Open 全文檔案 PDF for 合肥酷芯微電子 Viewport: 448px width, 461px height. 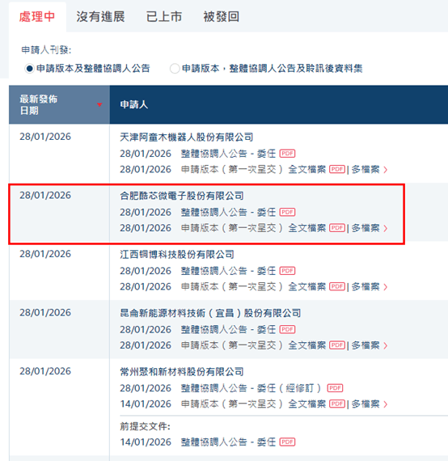click(337, 228)
